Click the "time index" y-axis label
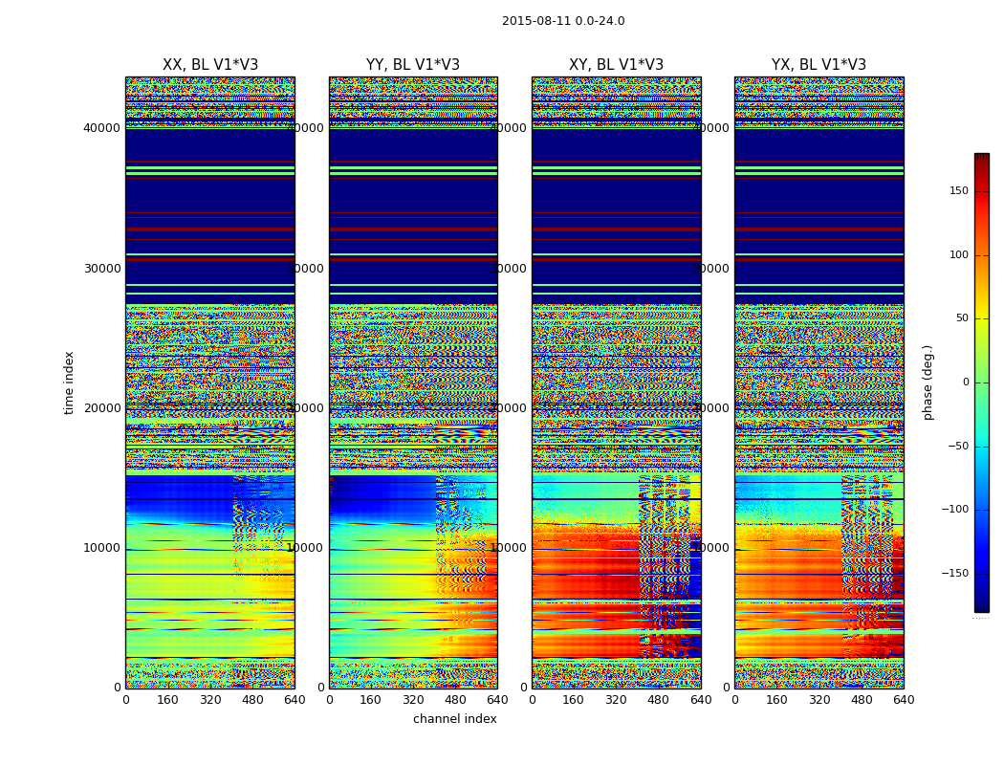Image resolution: width=1004 pixels, height=765 pixels. 69,382
